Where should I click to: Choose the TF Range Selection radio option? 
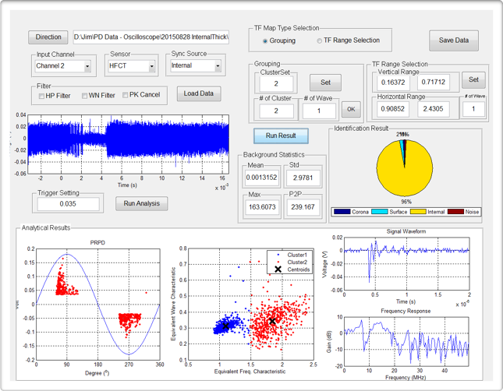[x=319, y=41]
